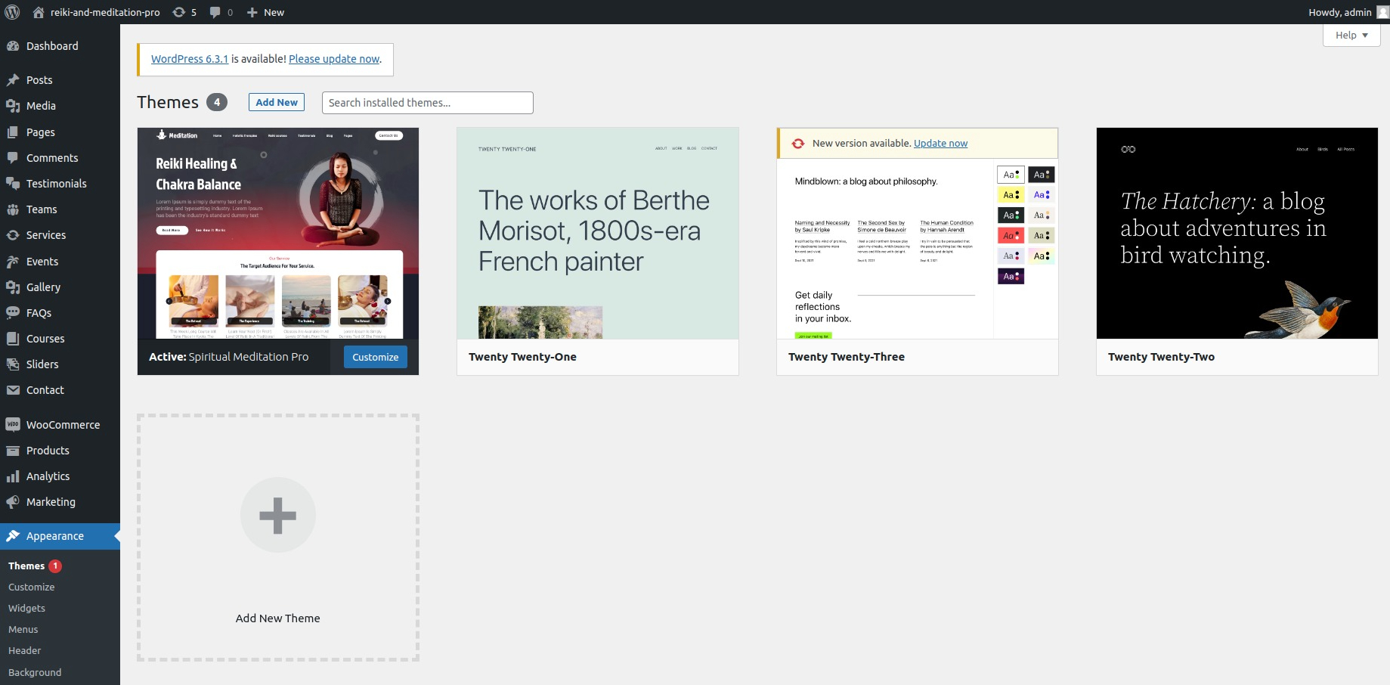This screenshot has width=1390, height=685.
Task: Focus the Search installed themes field
Action: 428,103
